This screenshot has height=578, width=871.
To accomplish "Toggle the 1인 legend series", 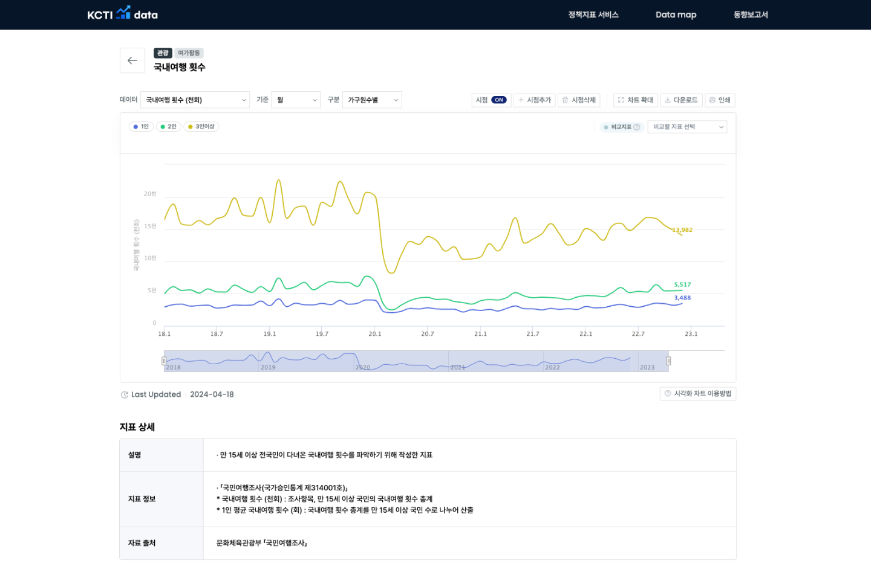I will [x=141, y=127].
